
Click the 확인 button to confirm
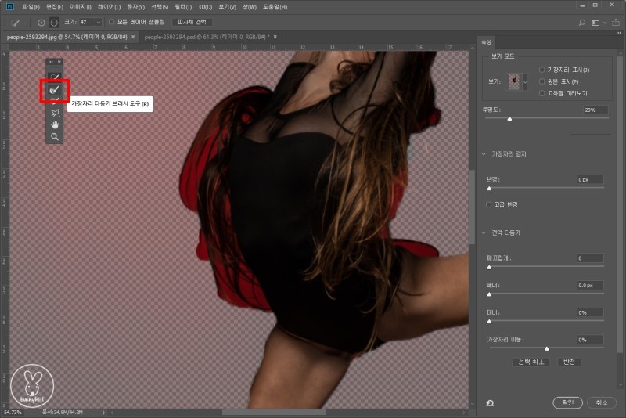pyautogui.click(x=567, y=402)
